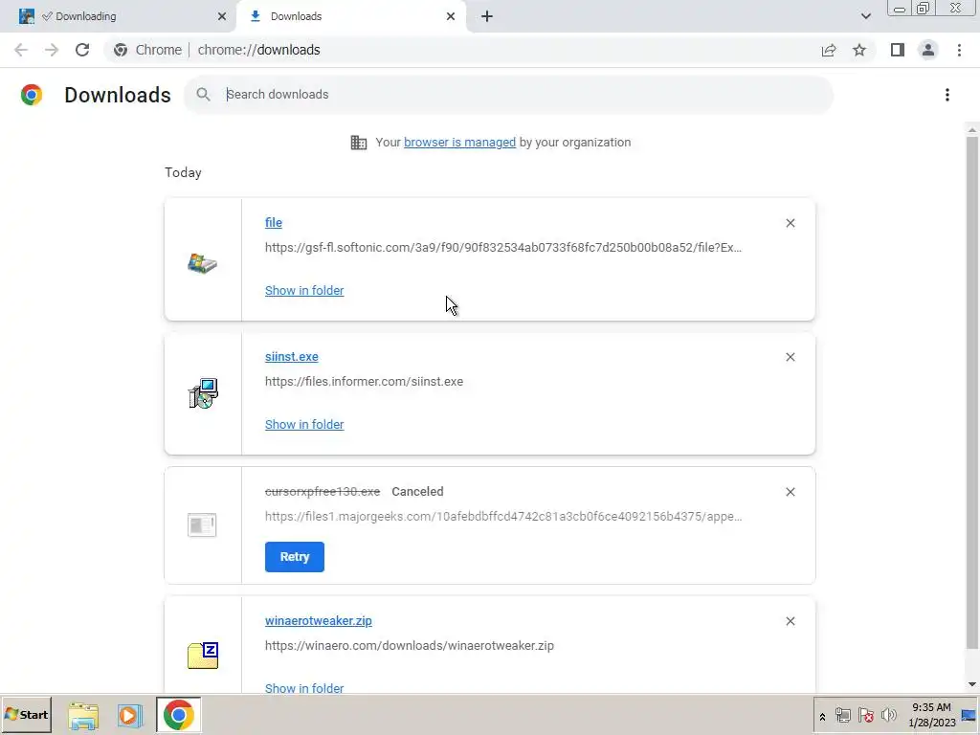Click the scrollbar up arrow

click(x=972, y=129)
